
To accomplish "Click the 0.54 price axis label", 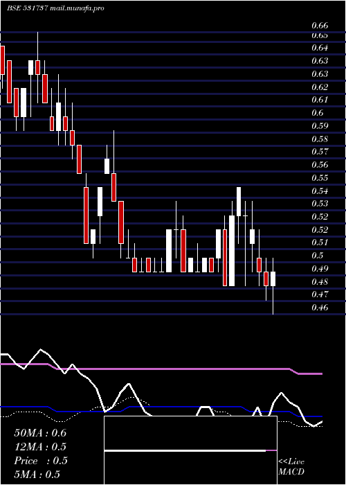I will [320, 191].
